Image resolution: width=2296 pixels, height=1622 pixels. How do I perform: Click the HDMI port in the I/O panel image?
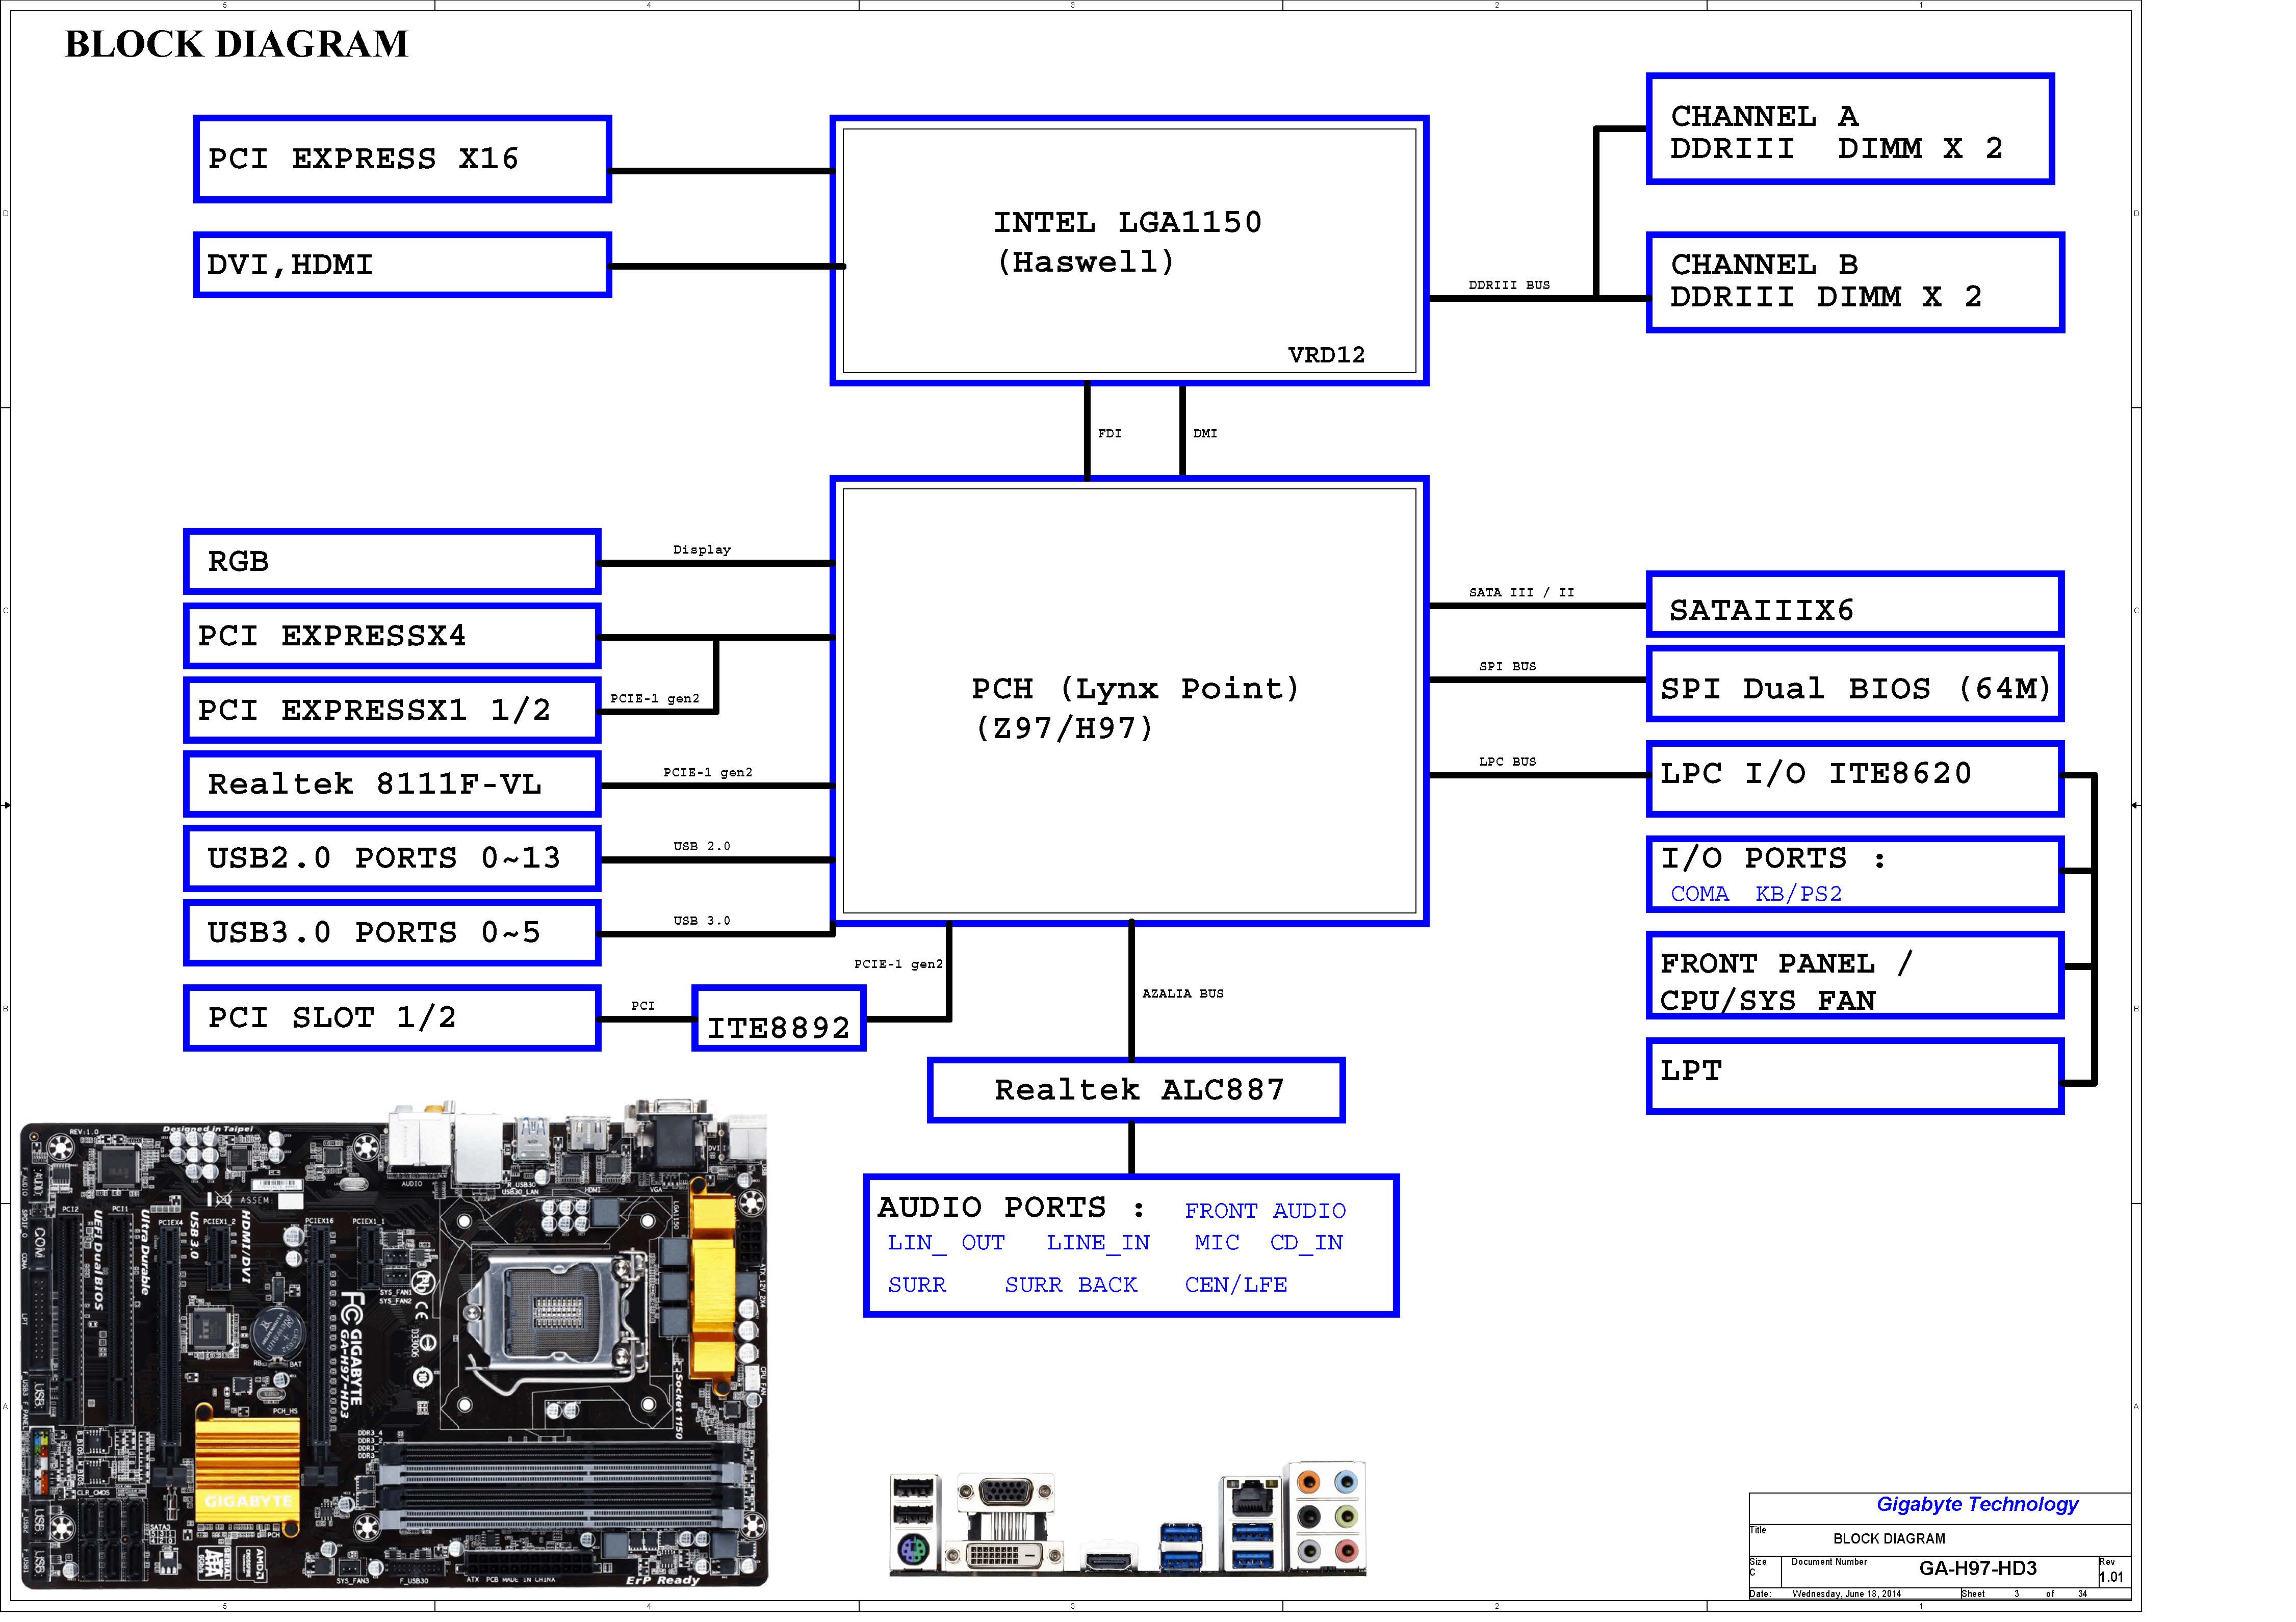pos(1108,1560)
